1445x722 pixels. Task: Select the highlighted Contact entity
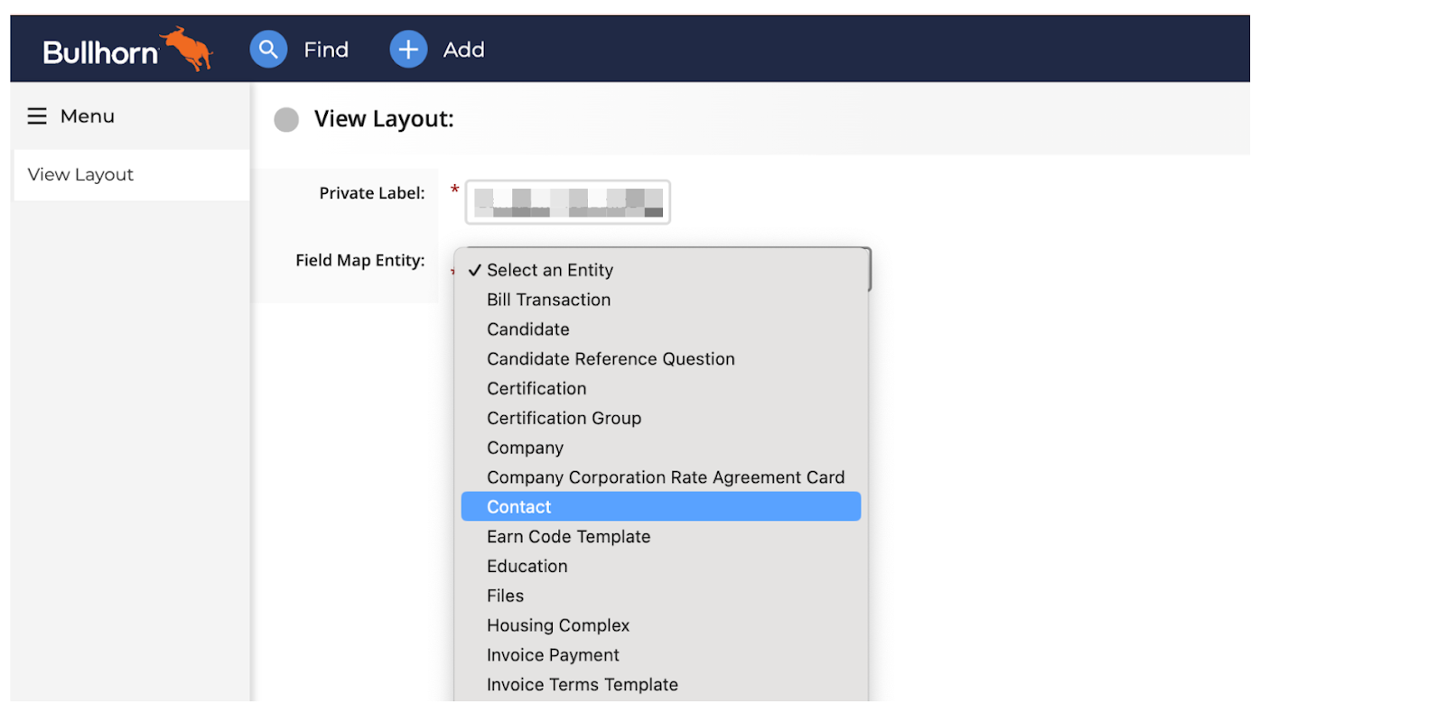pyautogui.click(x=518, y=507)
